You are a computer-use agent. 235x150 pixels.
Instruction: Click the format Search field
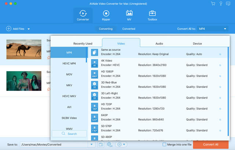[69, 134]
